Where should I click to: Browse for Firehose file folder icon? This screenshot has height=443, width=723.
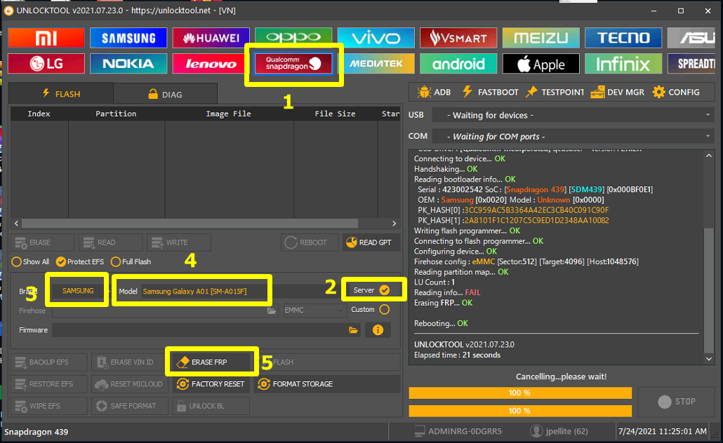pos(272,311)
